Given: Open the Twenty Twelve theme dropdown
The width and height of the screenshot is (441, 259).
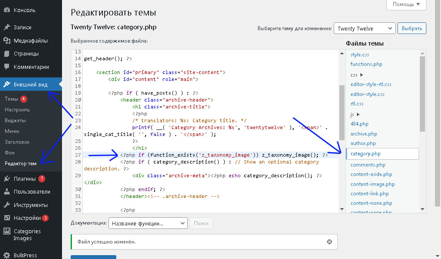Looking at the screenshot, I should point(364,28).
